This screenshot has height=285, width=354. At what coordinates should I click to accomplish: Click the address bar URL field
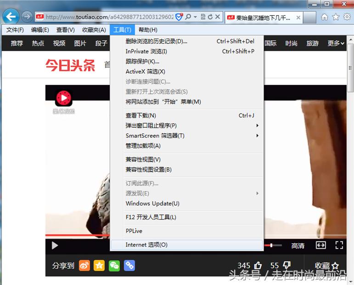click(109, 17)
